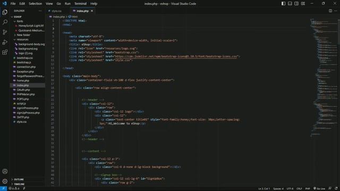Screen dimensions: 340x191
Task: Switch to the style.css tab
Action: pos(57,11)
